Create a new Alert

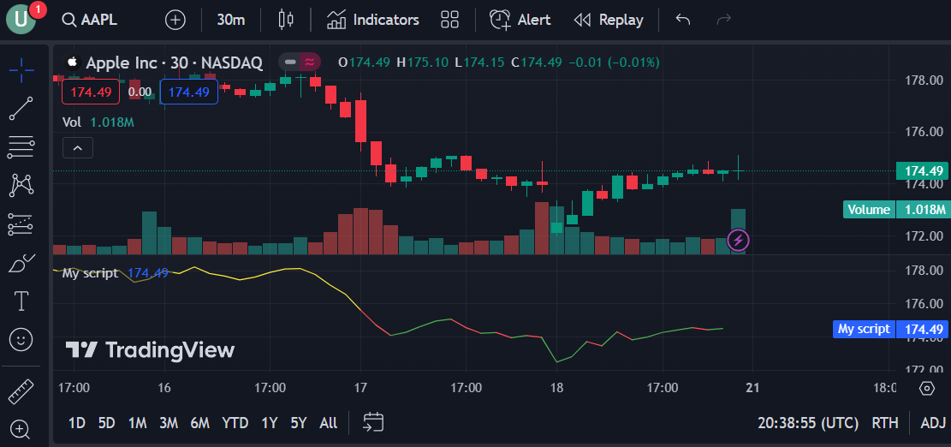[x=520, y=20]
